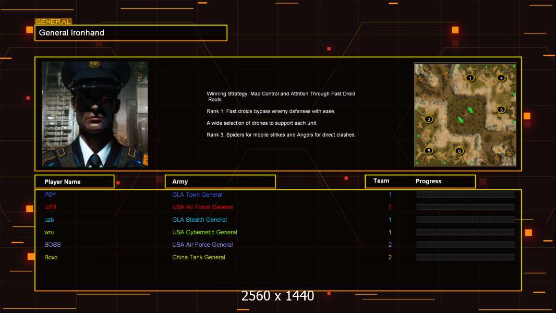Viewport: 556px width, 313px height.
Task: Click the Winning Strategy description text
Action: point(281,97)
